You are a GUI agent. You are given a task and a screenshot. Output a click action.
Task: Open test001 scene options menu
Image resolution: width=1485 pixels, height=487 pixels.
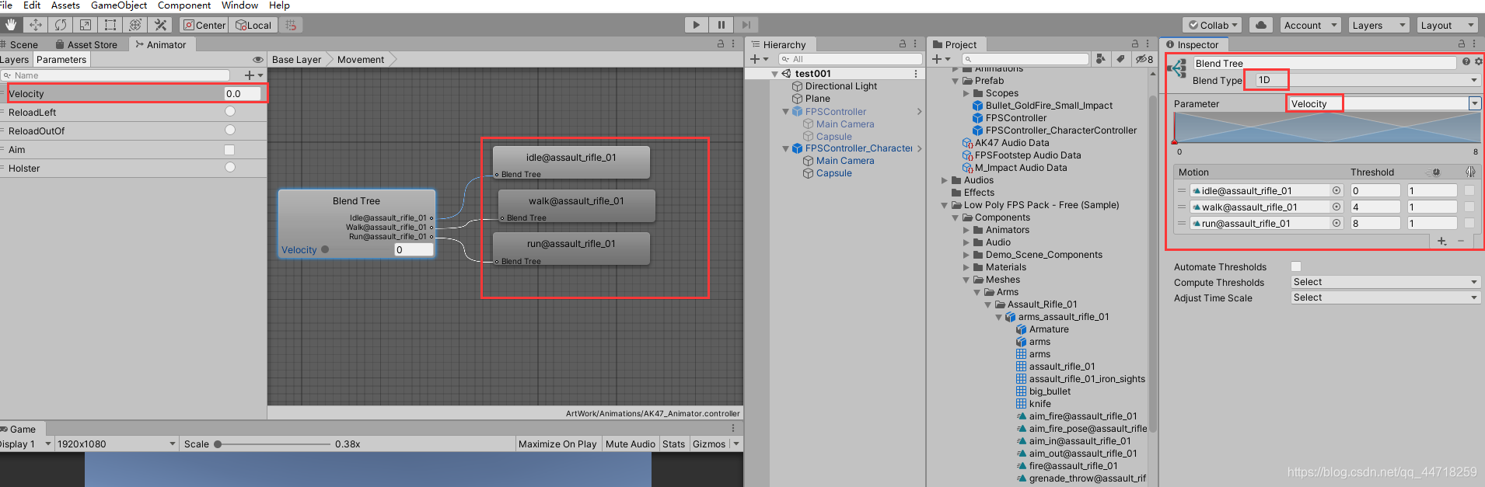pos(916,74)
